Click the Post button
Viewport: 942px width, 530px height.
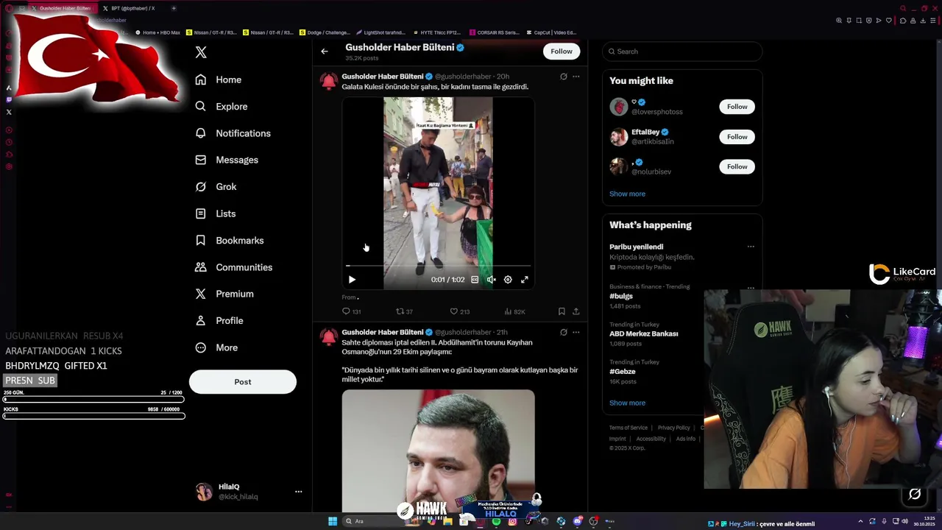(x=243, y=382)
